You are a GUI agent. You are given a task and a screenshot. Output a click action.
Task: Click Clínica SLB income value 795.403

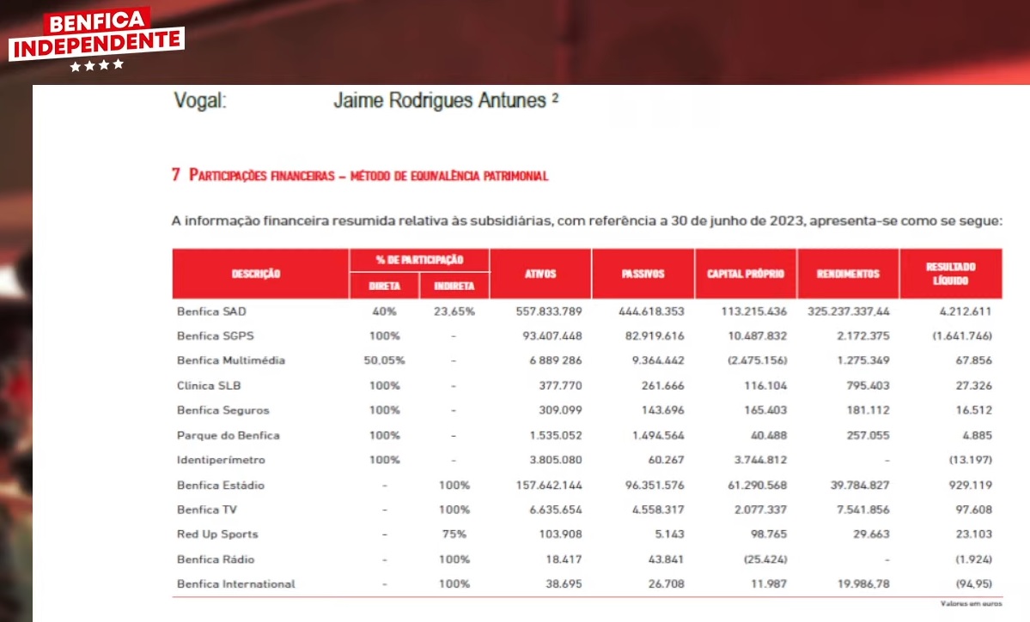click(x=868, y=386)
